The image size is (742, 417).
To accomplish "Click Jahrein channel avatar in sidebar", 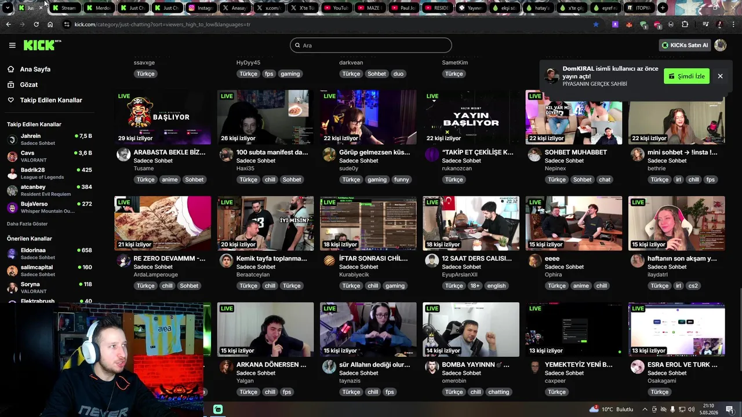I will pyautogui.click(x=12, y=140).
